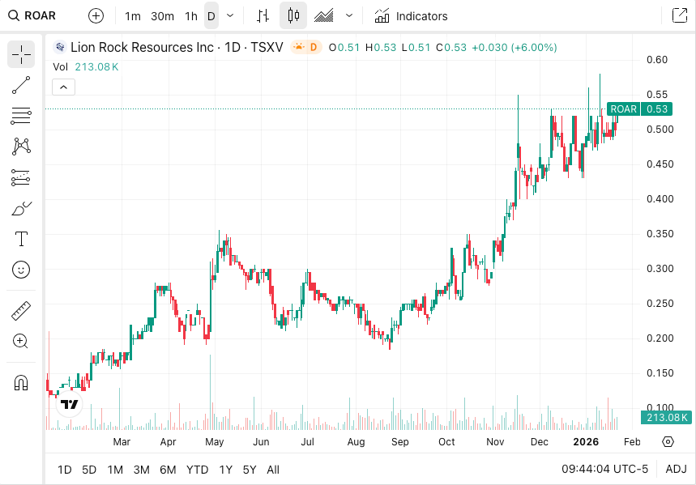Click the ROAR 0.53 price label
The height and width of the screenshot is (485, 696).
click(639, 109)
